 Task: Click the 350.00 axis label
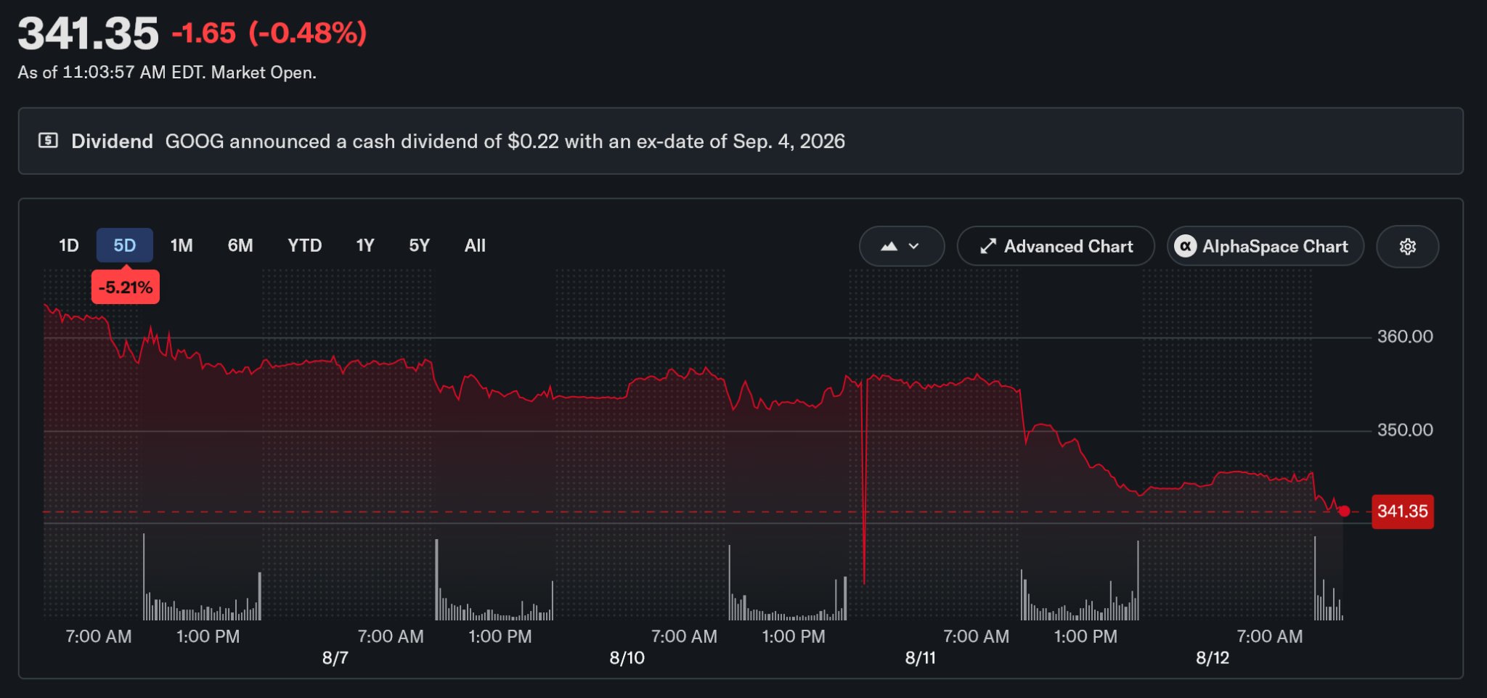point(1406,430)
